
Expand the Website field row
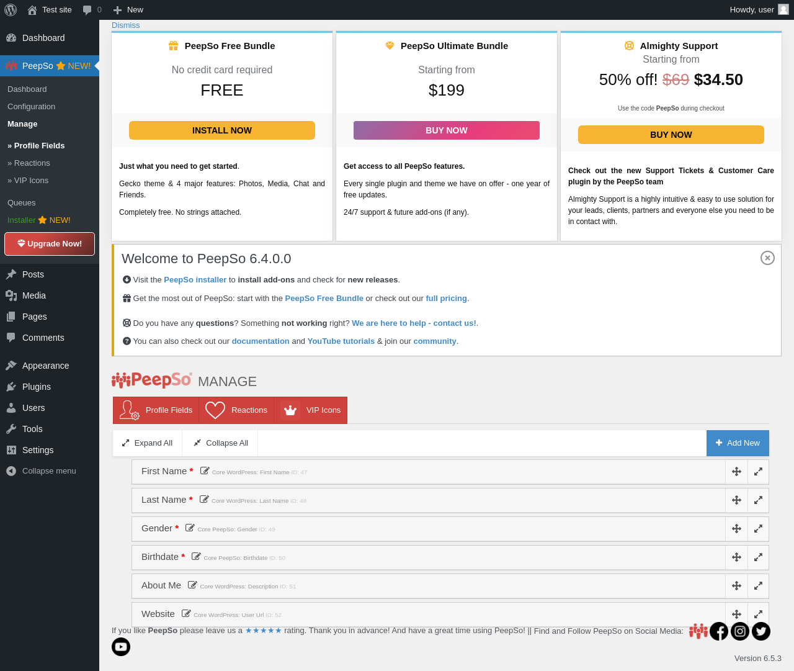click(x=758, y=614)
